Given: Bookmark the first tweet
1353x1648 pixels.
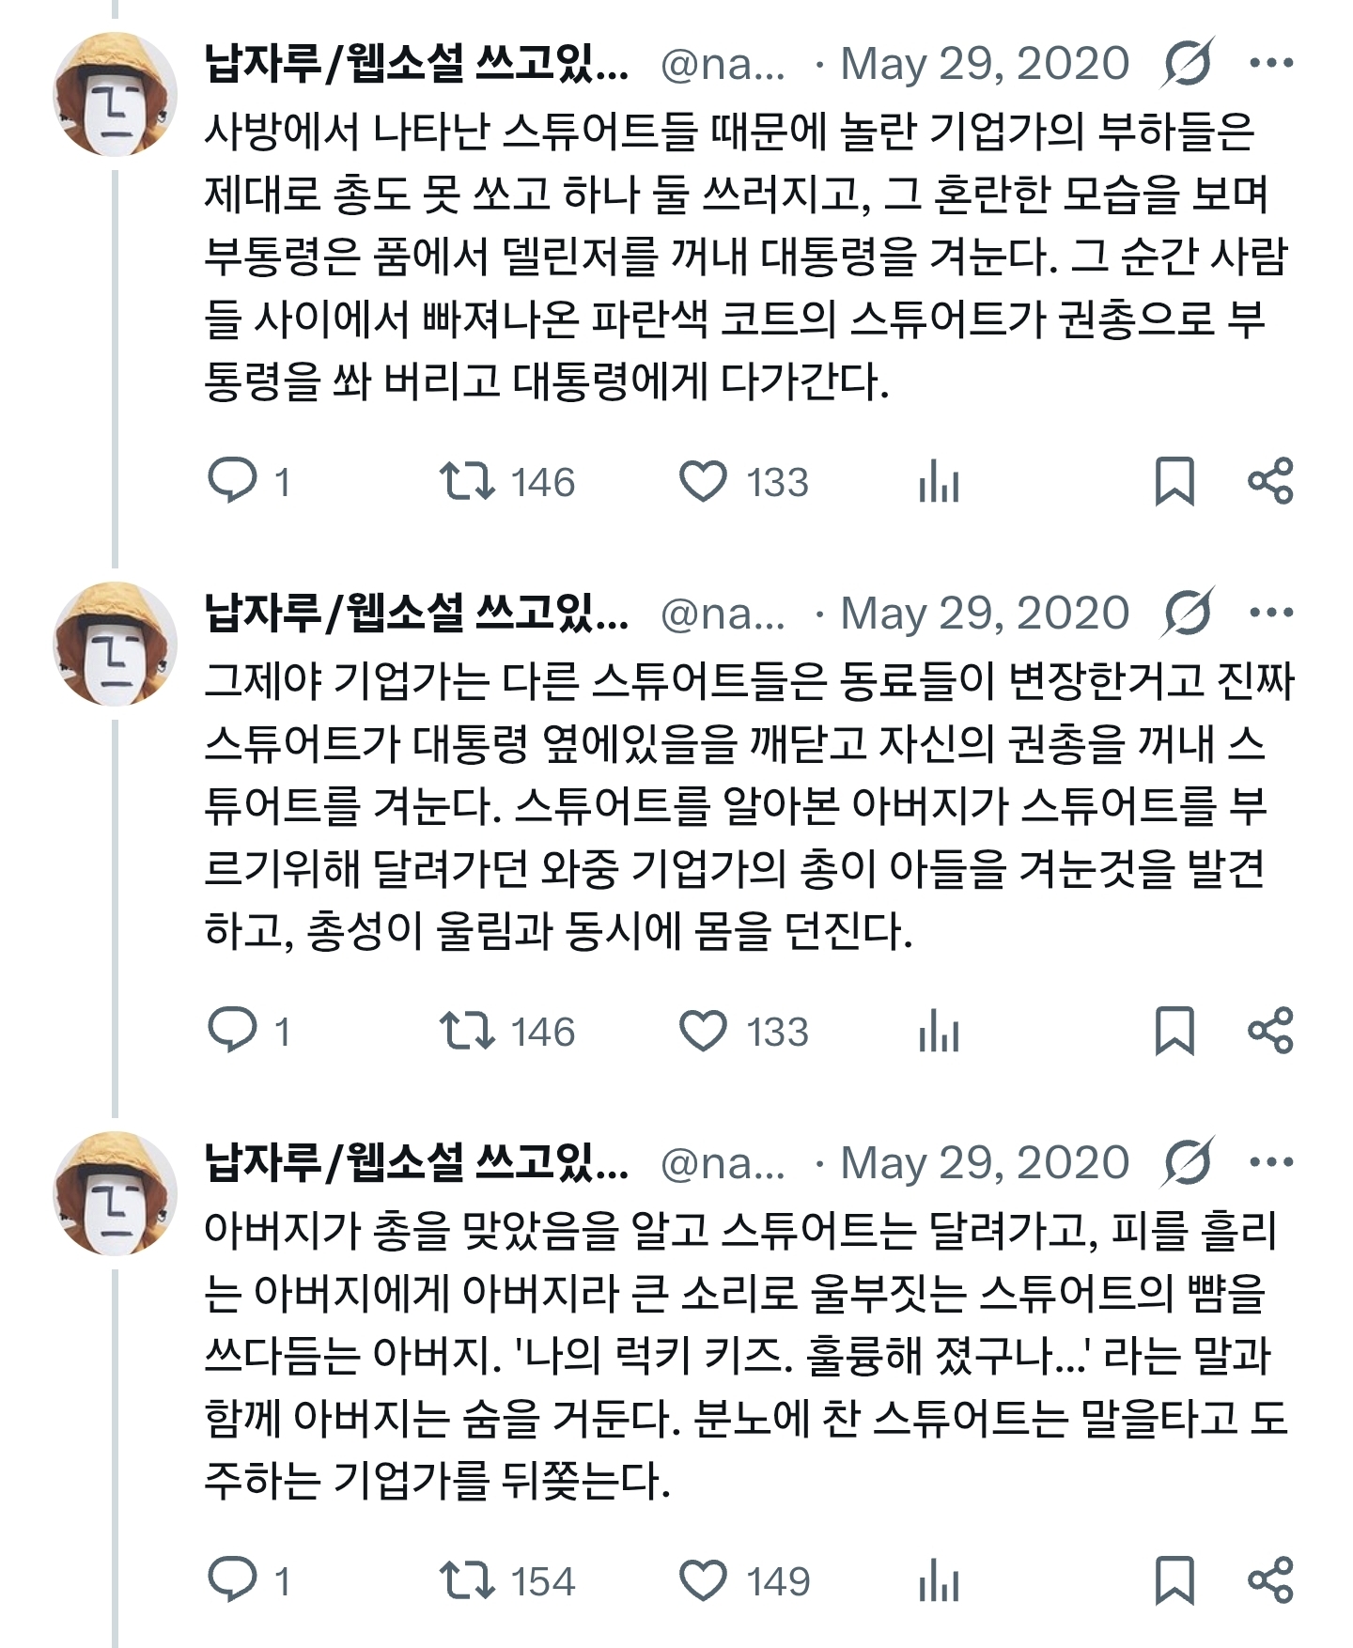Looking at the screenshot, I should (x=1174, y=481).
